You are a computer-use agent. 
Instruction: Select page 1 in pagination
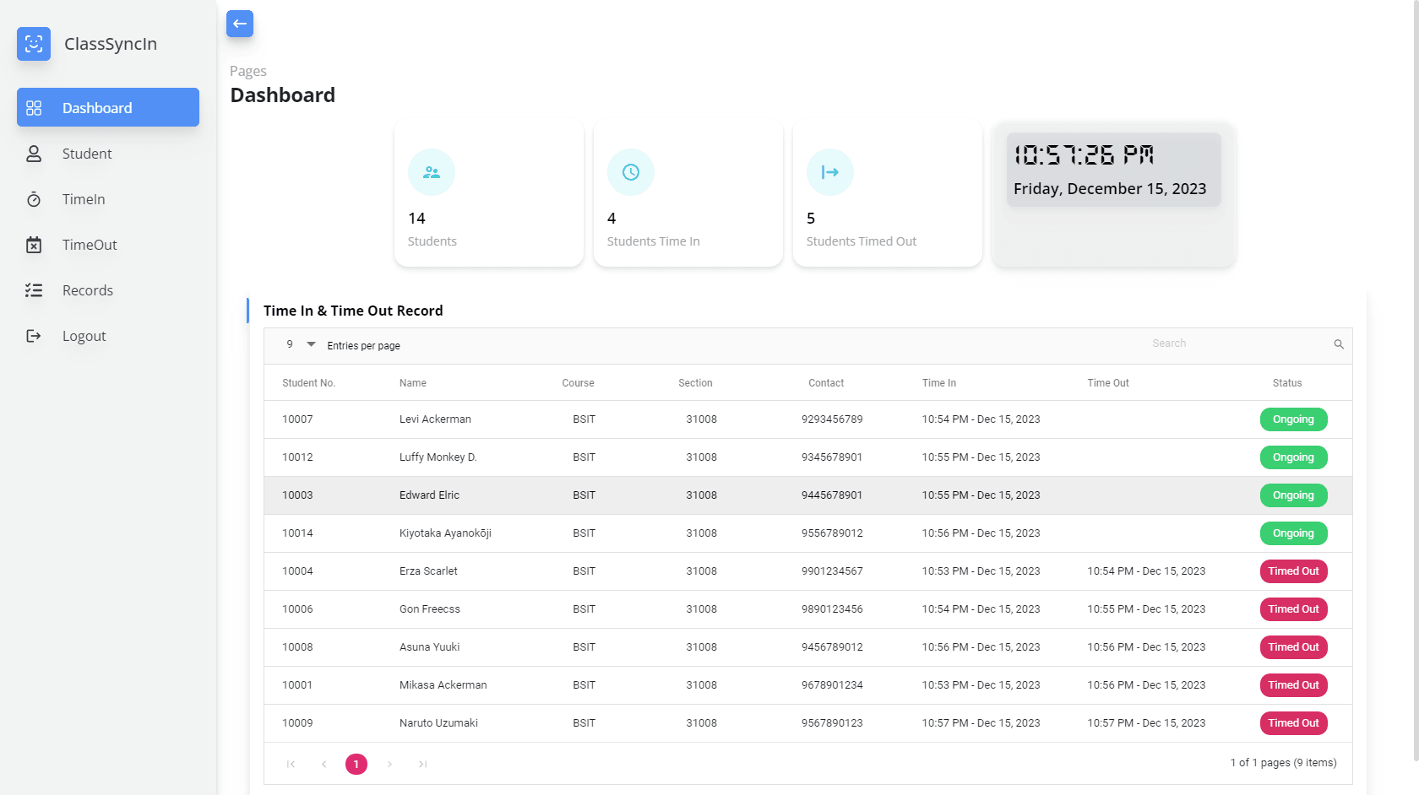coord(356,764)
